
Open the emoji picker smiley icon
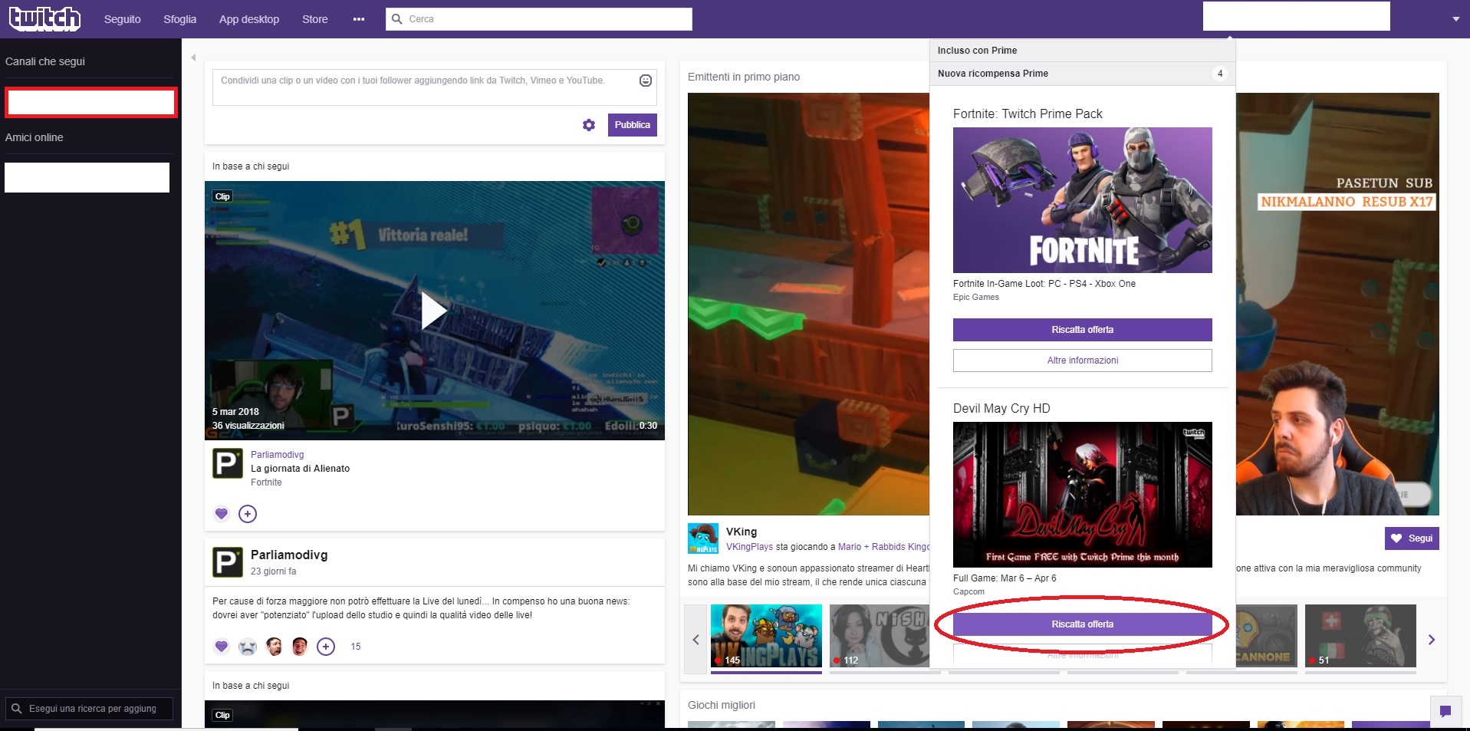click(x=646, y=81)
